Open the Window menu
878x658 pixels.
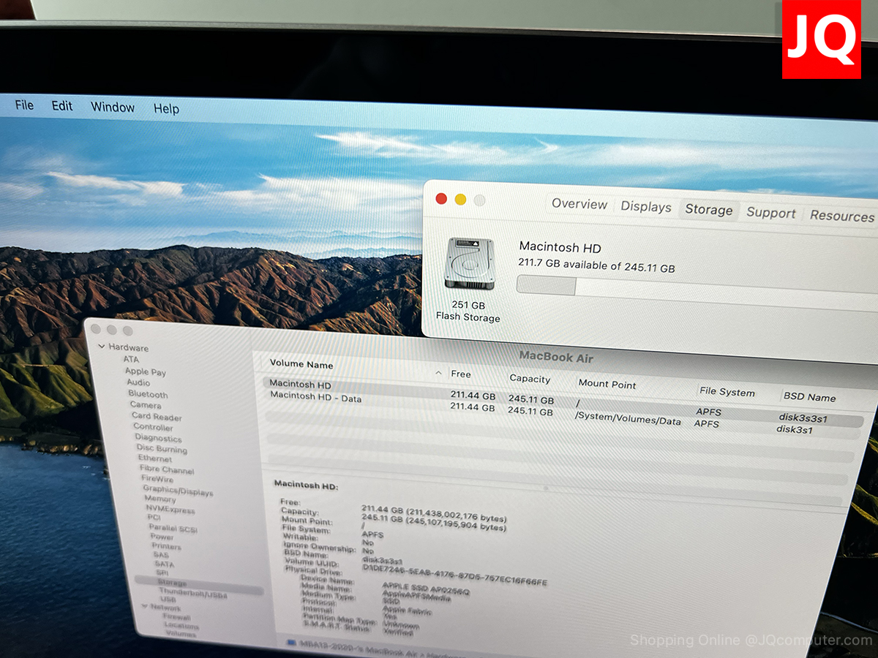pos(113,107)
